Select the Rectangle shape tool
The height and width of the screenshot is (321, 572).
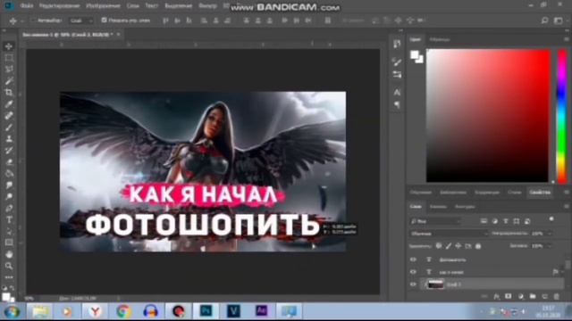tap(9, 243)
